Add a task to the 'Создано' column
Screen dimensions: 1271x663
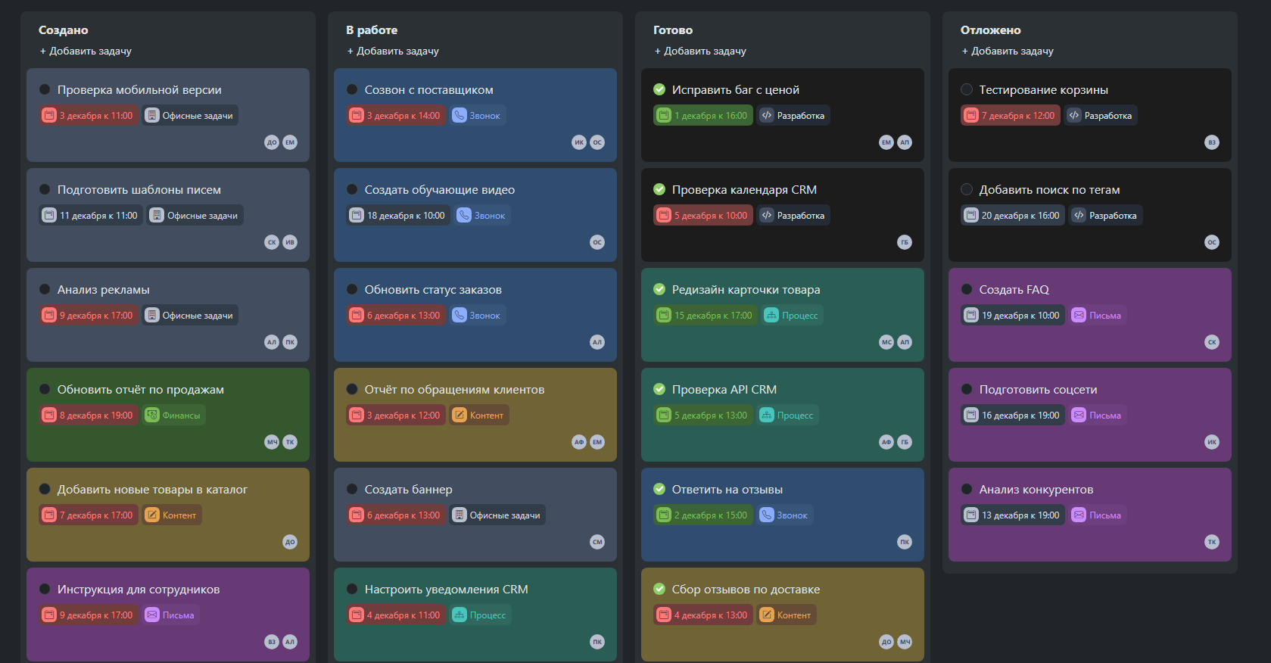86,51
